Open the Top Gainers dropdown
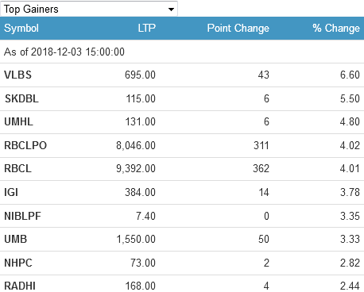Viewport: 364px width, 292px height. point(89,9)
